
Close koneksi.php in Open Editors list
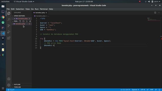point(15,18)
